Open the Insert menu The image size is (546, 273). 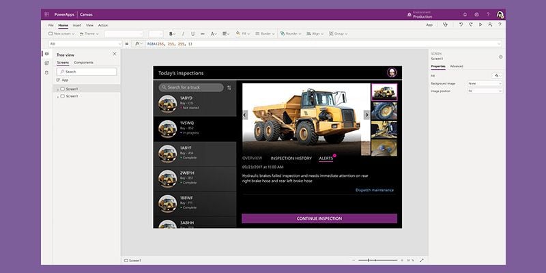77,25
